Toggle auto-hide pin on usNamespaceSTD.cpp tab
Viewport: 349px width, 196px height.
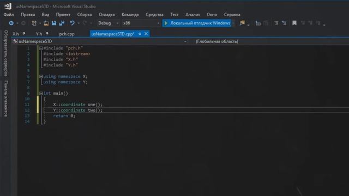coord(140,34)
